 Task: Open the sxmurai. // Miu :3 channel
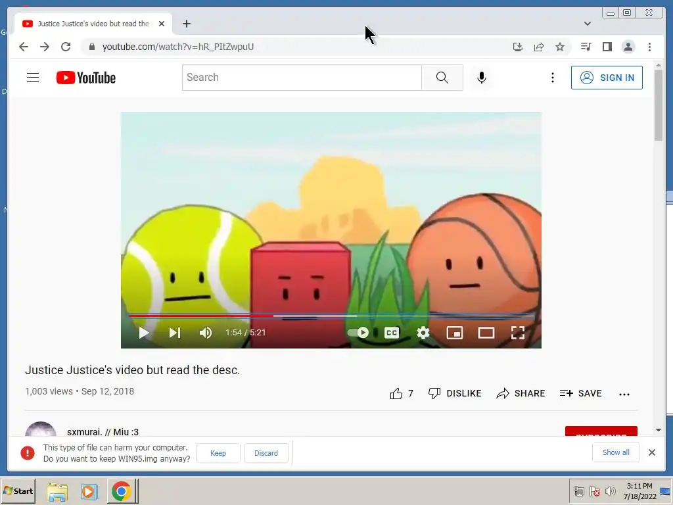pos(103,432)
